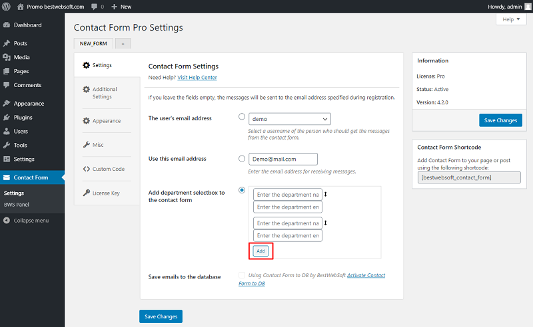Viewport: 533px width, 327px height.
Task: Switch to the NEW_FORM tab
Action: coord(93,43)
